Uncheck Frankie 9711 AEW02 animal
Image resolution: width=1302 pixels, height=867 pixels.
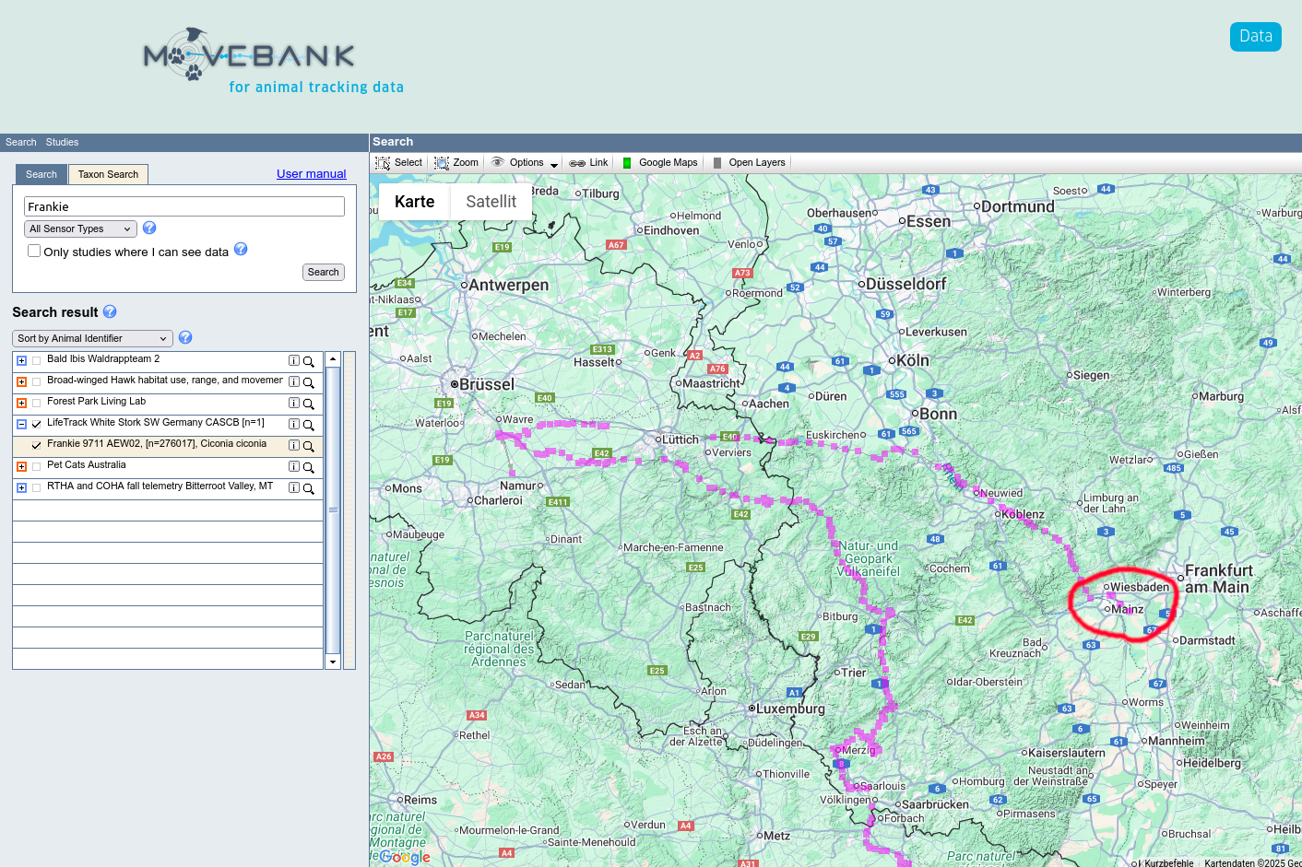(37, 446)
